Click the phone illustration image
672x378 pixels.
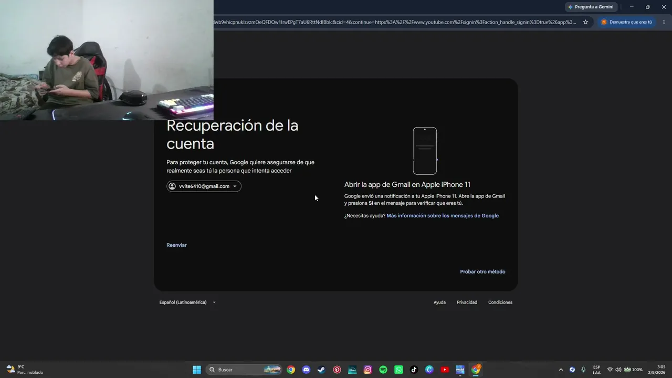point(425,151)
